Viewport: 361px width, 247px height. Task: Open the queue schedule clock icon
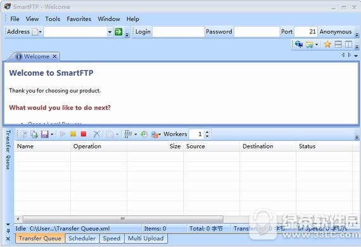coord(144,134)
